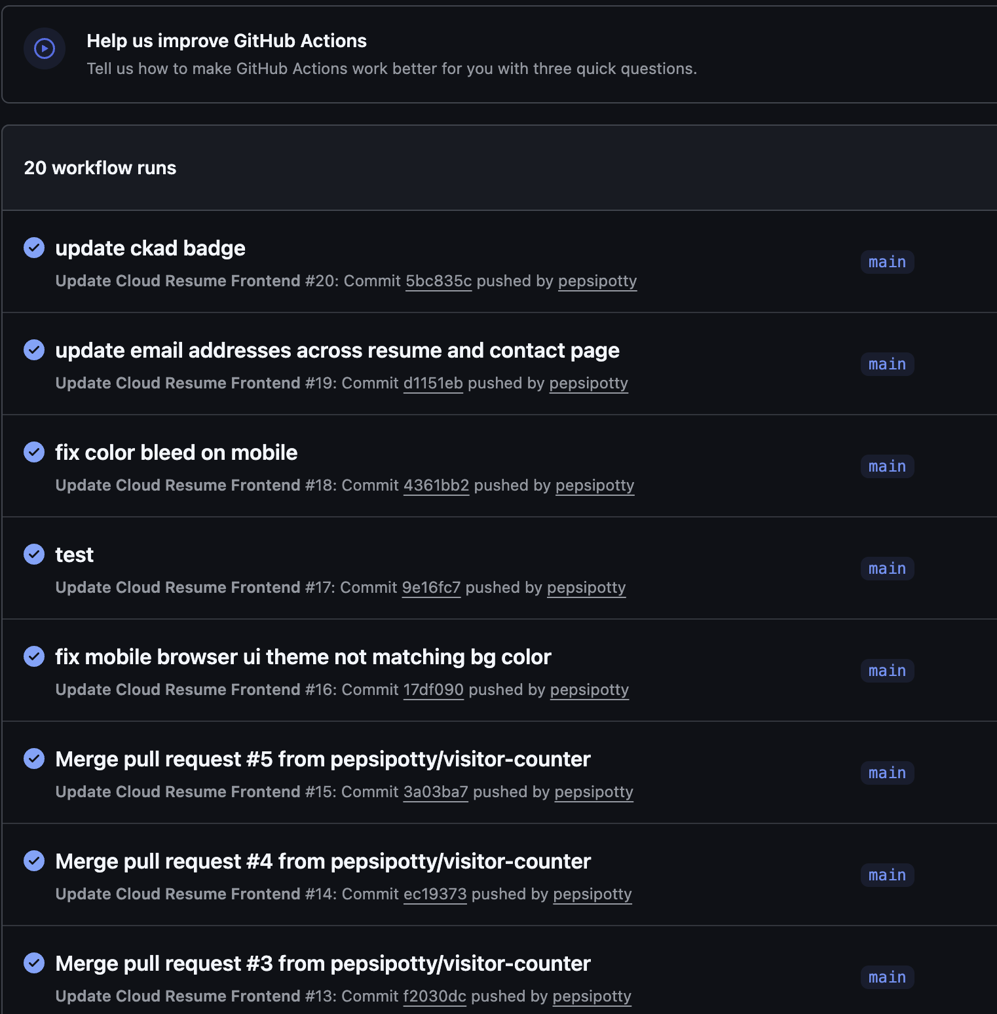
Task: Click status icon for fix mobile browser ui run
Action: (34, 656)
